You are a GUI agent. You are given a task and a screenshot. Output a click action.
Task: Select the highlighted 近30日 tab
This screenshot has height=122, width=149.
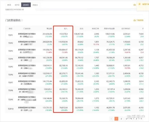point(26,5)
